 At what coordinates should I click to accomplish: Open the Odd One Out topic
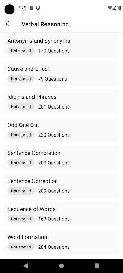coord(61,130)
